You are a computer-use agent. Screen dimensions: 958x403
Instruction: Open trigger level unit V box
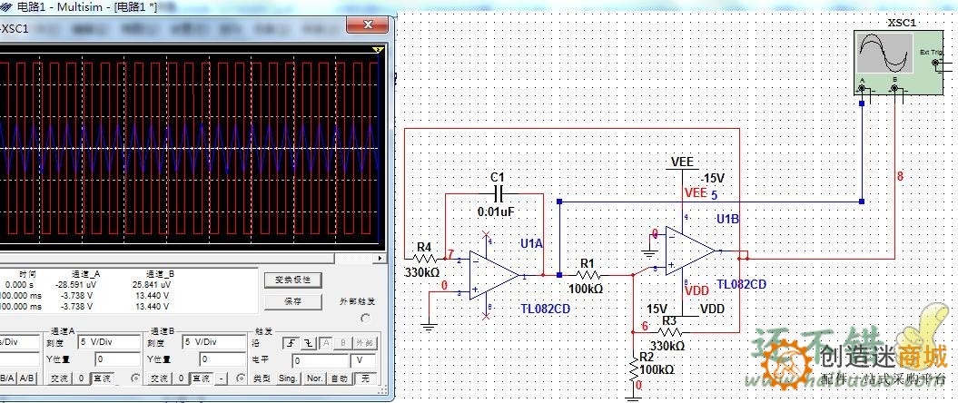coord(365,361)
